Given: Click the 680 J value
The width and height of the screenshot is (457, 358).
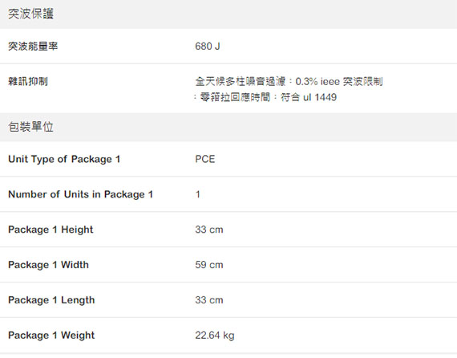Looking at the screenshot, I should [208, 46].
